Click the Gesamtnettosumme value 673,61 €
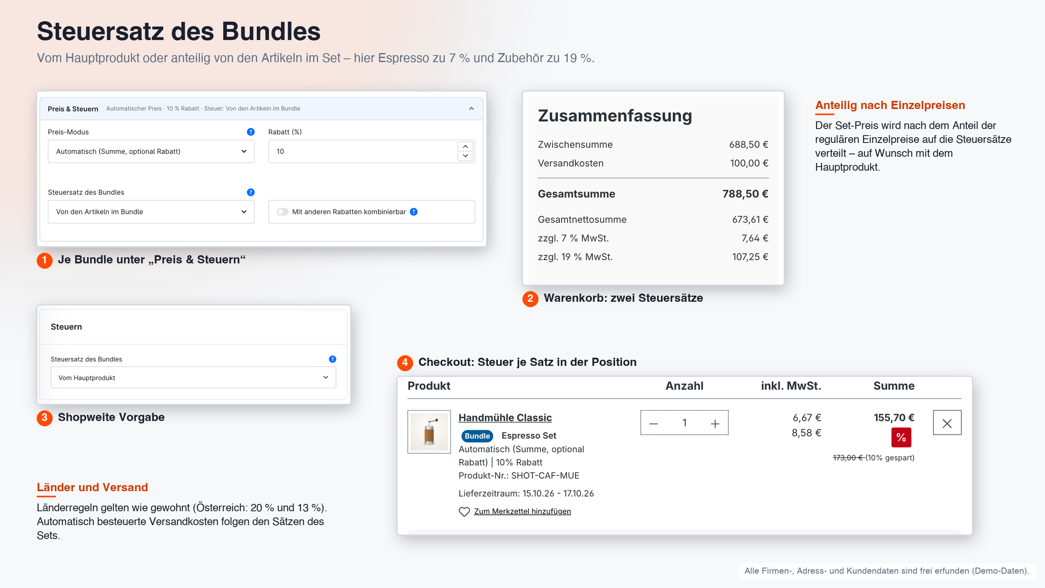This screenshot has height=588, width=1045. (750, 219)
